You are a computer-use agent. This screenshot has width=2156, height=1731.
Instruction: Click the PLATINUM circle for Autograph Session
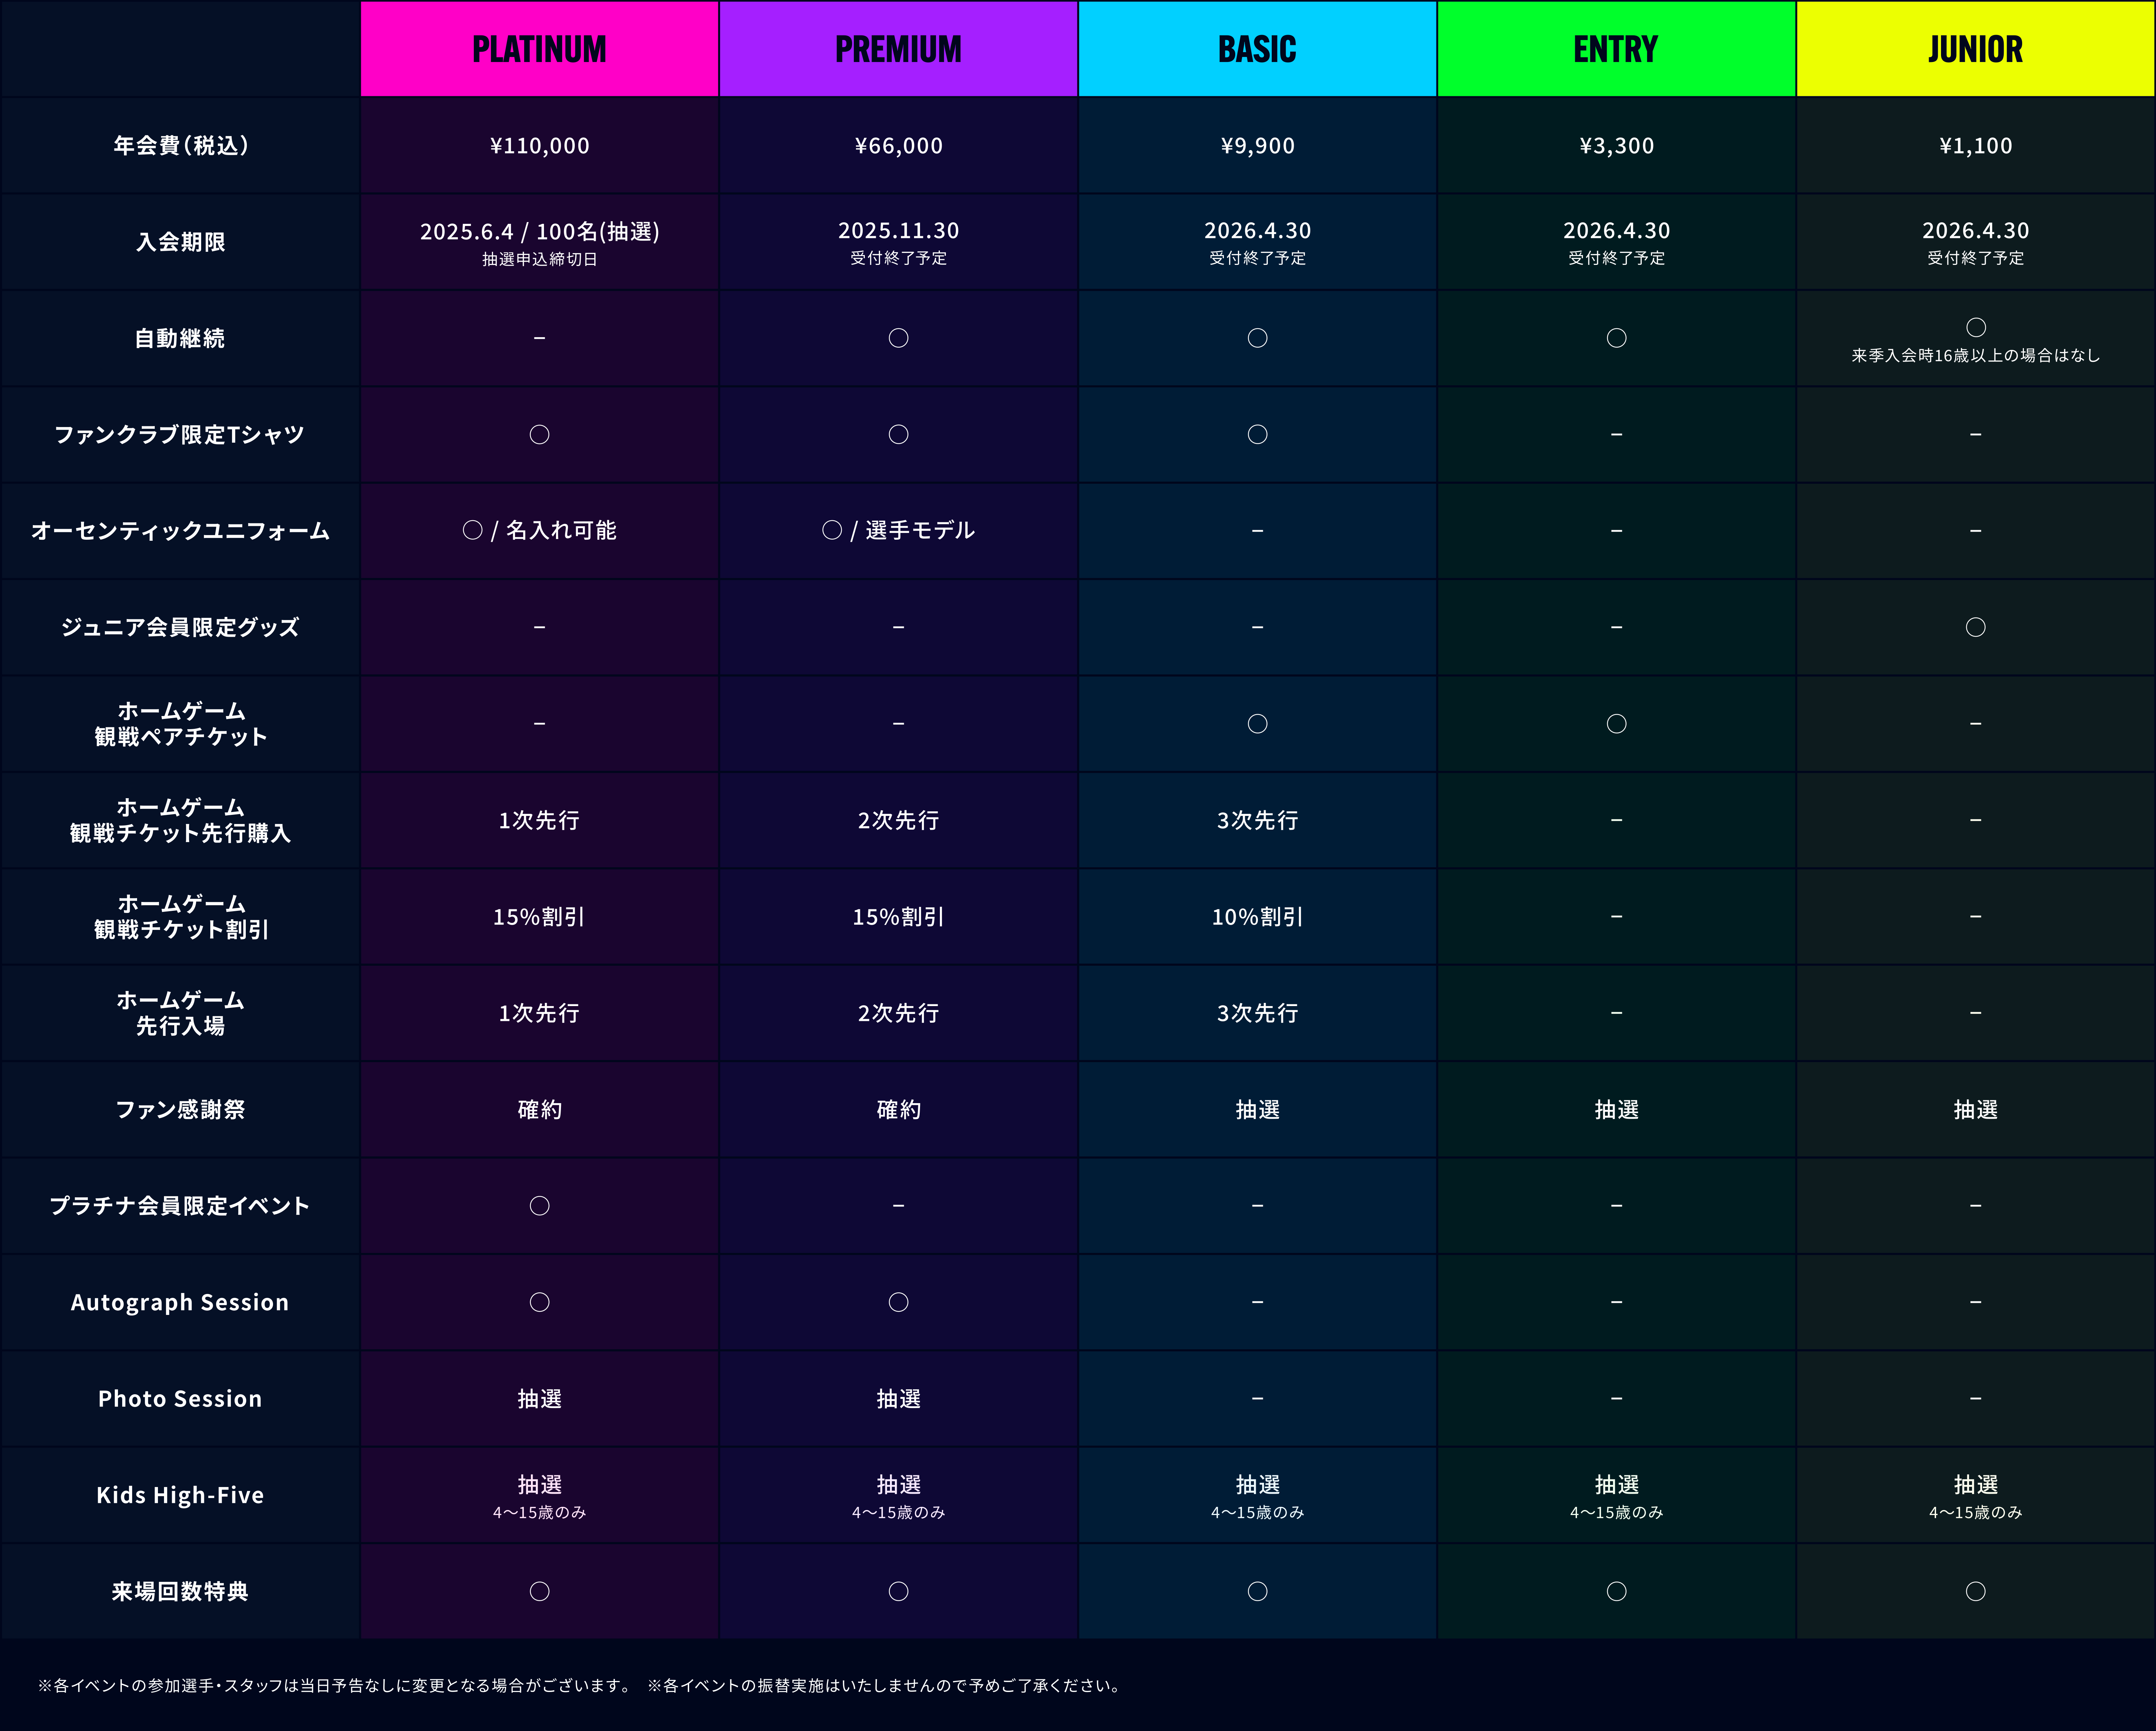[539, 1302]
